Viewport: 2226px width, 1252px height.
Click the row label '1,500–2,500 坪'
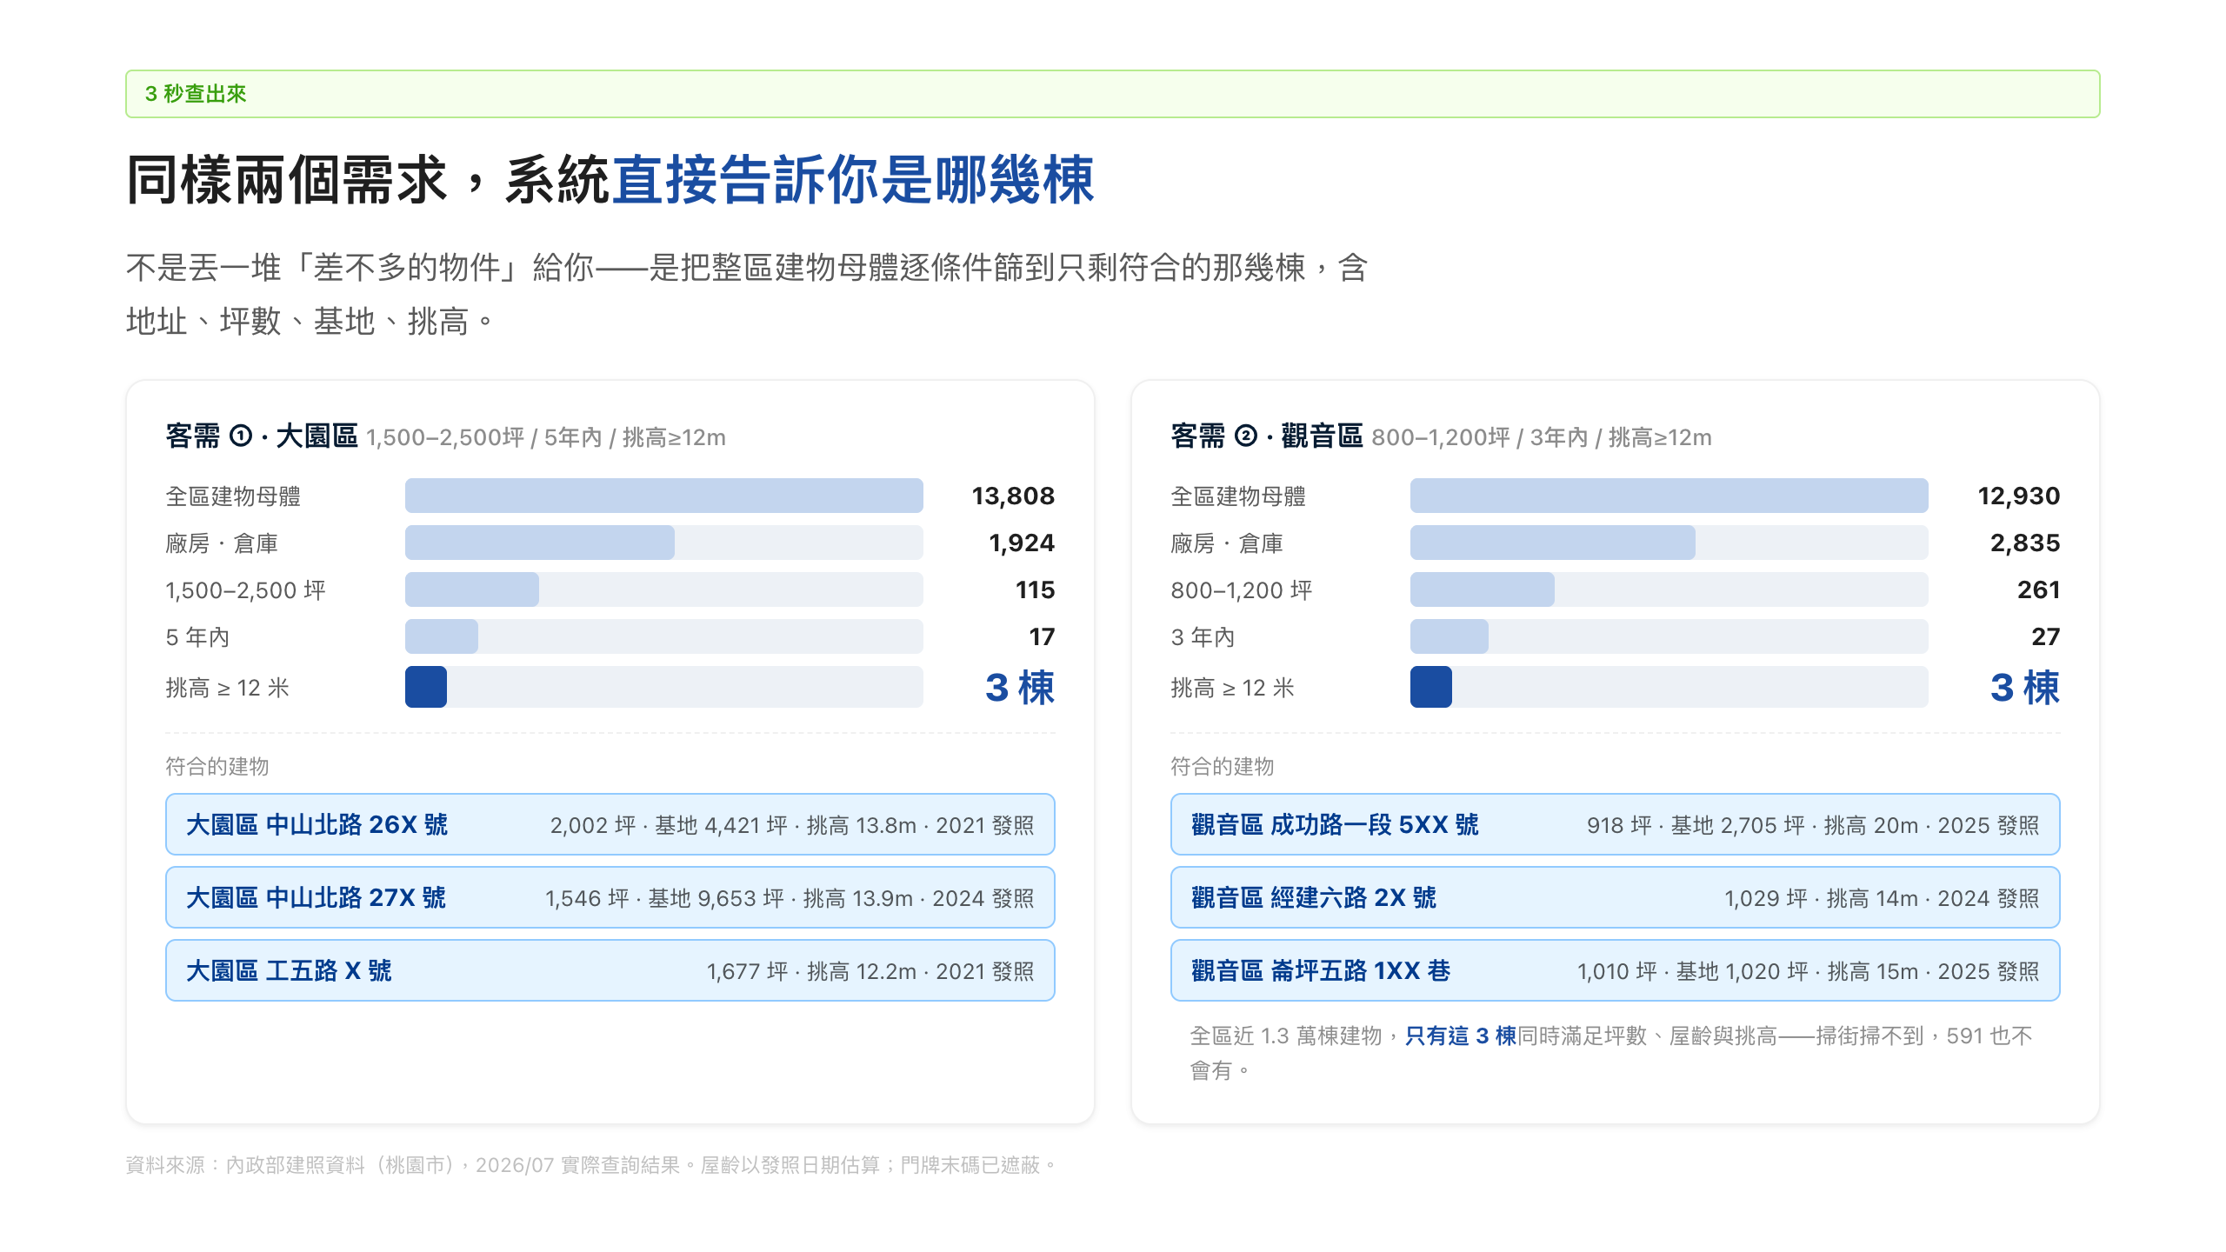pos(245,590)
